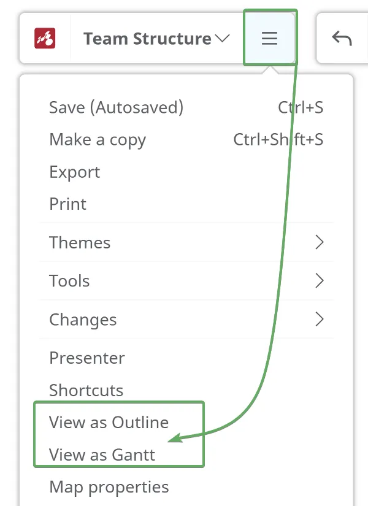The height and width of the screenshot is (506, 368).
Task: Open the hamburger main menu icon
Action: (x=270, y=39)
